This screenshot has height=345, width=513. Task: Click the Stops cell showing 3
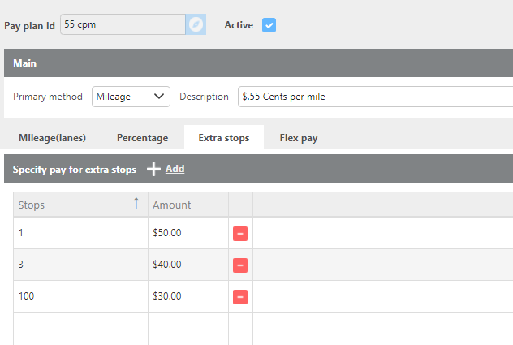[80, 265]
